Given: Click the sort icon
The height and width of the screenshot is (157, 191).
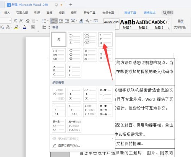Looking at the screenshot, I should point(81,21).
